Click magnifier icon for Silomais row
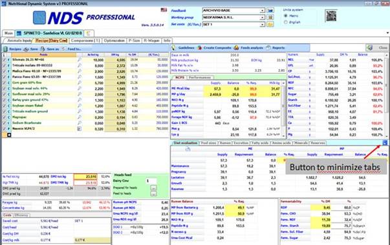390x245 pixels. coord(80,59)
